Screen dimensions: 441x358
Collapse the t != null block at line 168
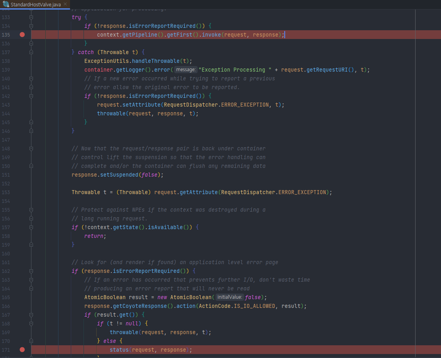tap(31, 324)
